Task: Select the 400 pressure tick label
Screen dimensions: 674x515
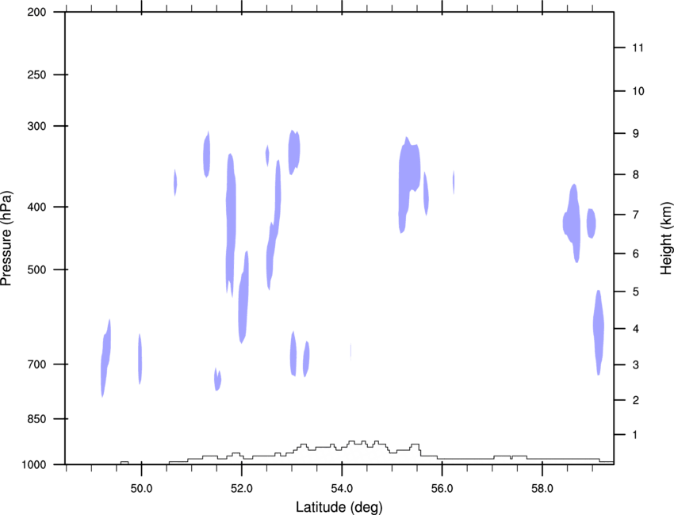Action: pos(36,207)
